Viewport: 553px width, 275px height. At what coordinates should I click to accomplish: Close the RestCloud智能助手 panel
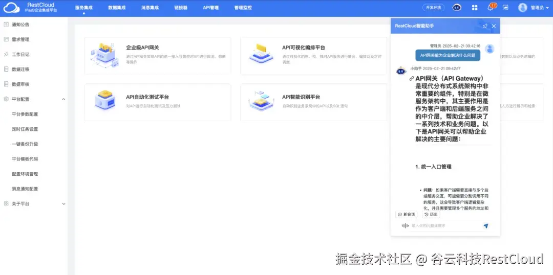[x=494, y=26]
